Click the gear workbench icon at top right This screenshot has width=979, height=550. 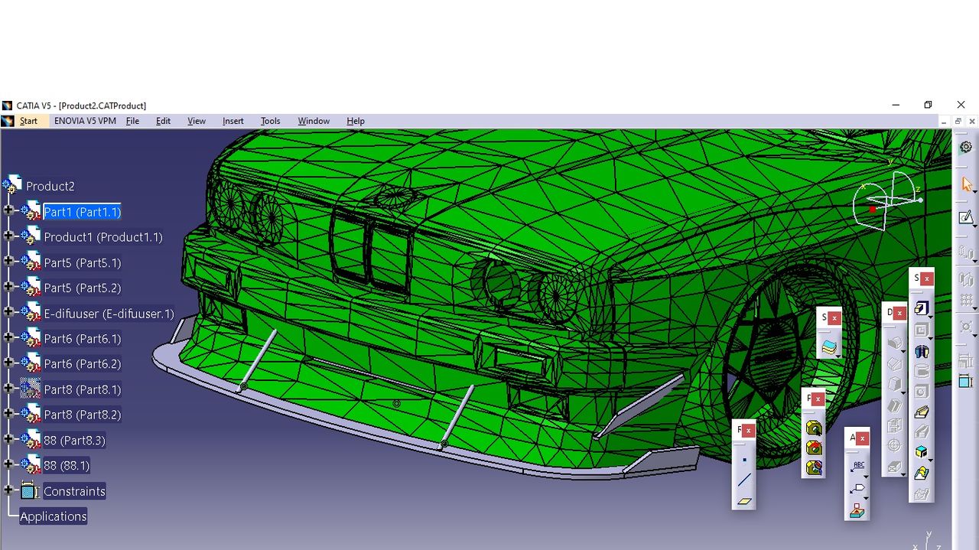pos(966,147)
